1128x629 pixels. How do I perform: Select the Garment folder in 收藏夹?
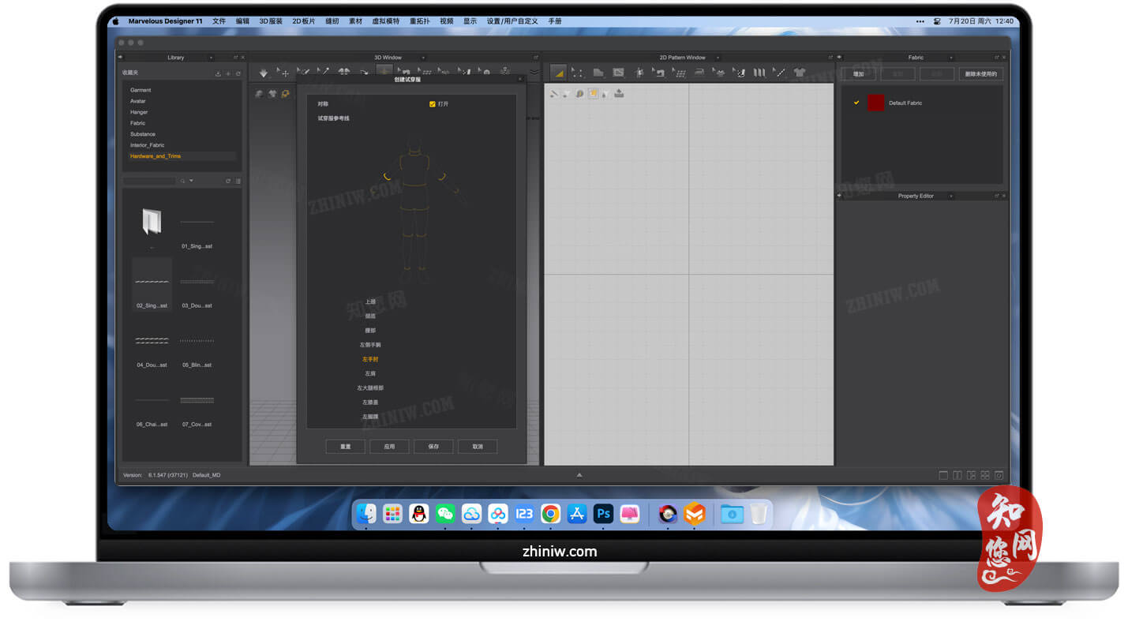click(141, 90)
